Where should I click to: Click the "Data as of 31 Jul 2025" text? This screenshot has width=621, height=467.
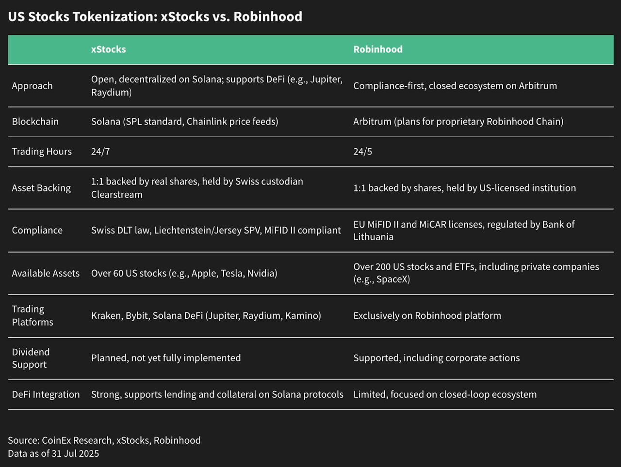[x=53, y=453]
